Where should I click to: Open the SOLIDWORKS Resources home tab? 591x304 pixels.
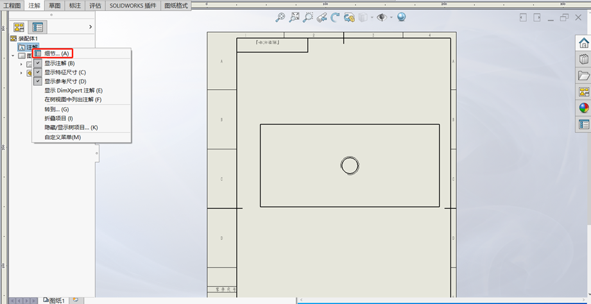coord(583,43)
